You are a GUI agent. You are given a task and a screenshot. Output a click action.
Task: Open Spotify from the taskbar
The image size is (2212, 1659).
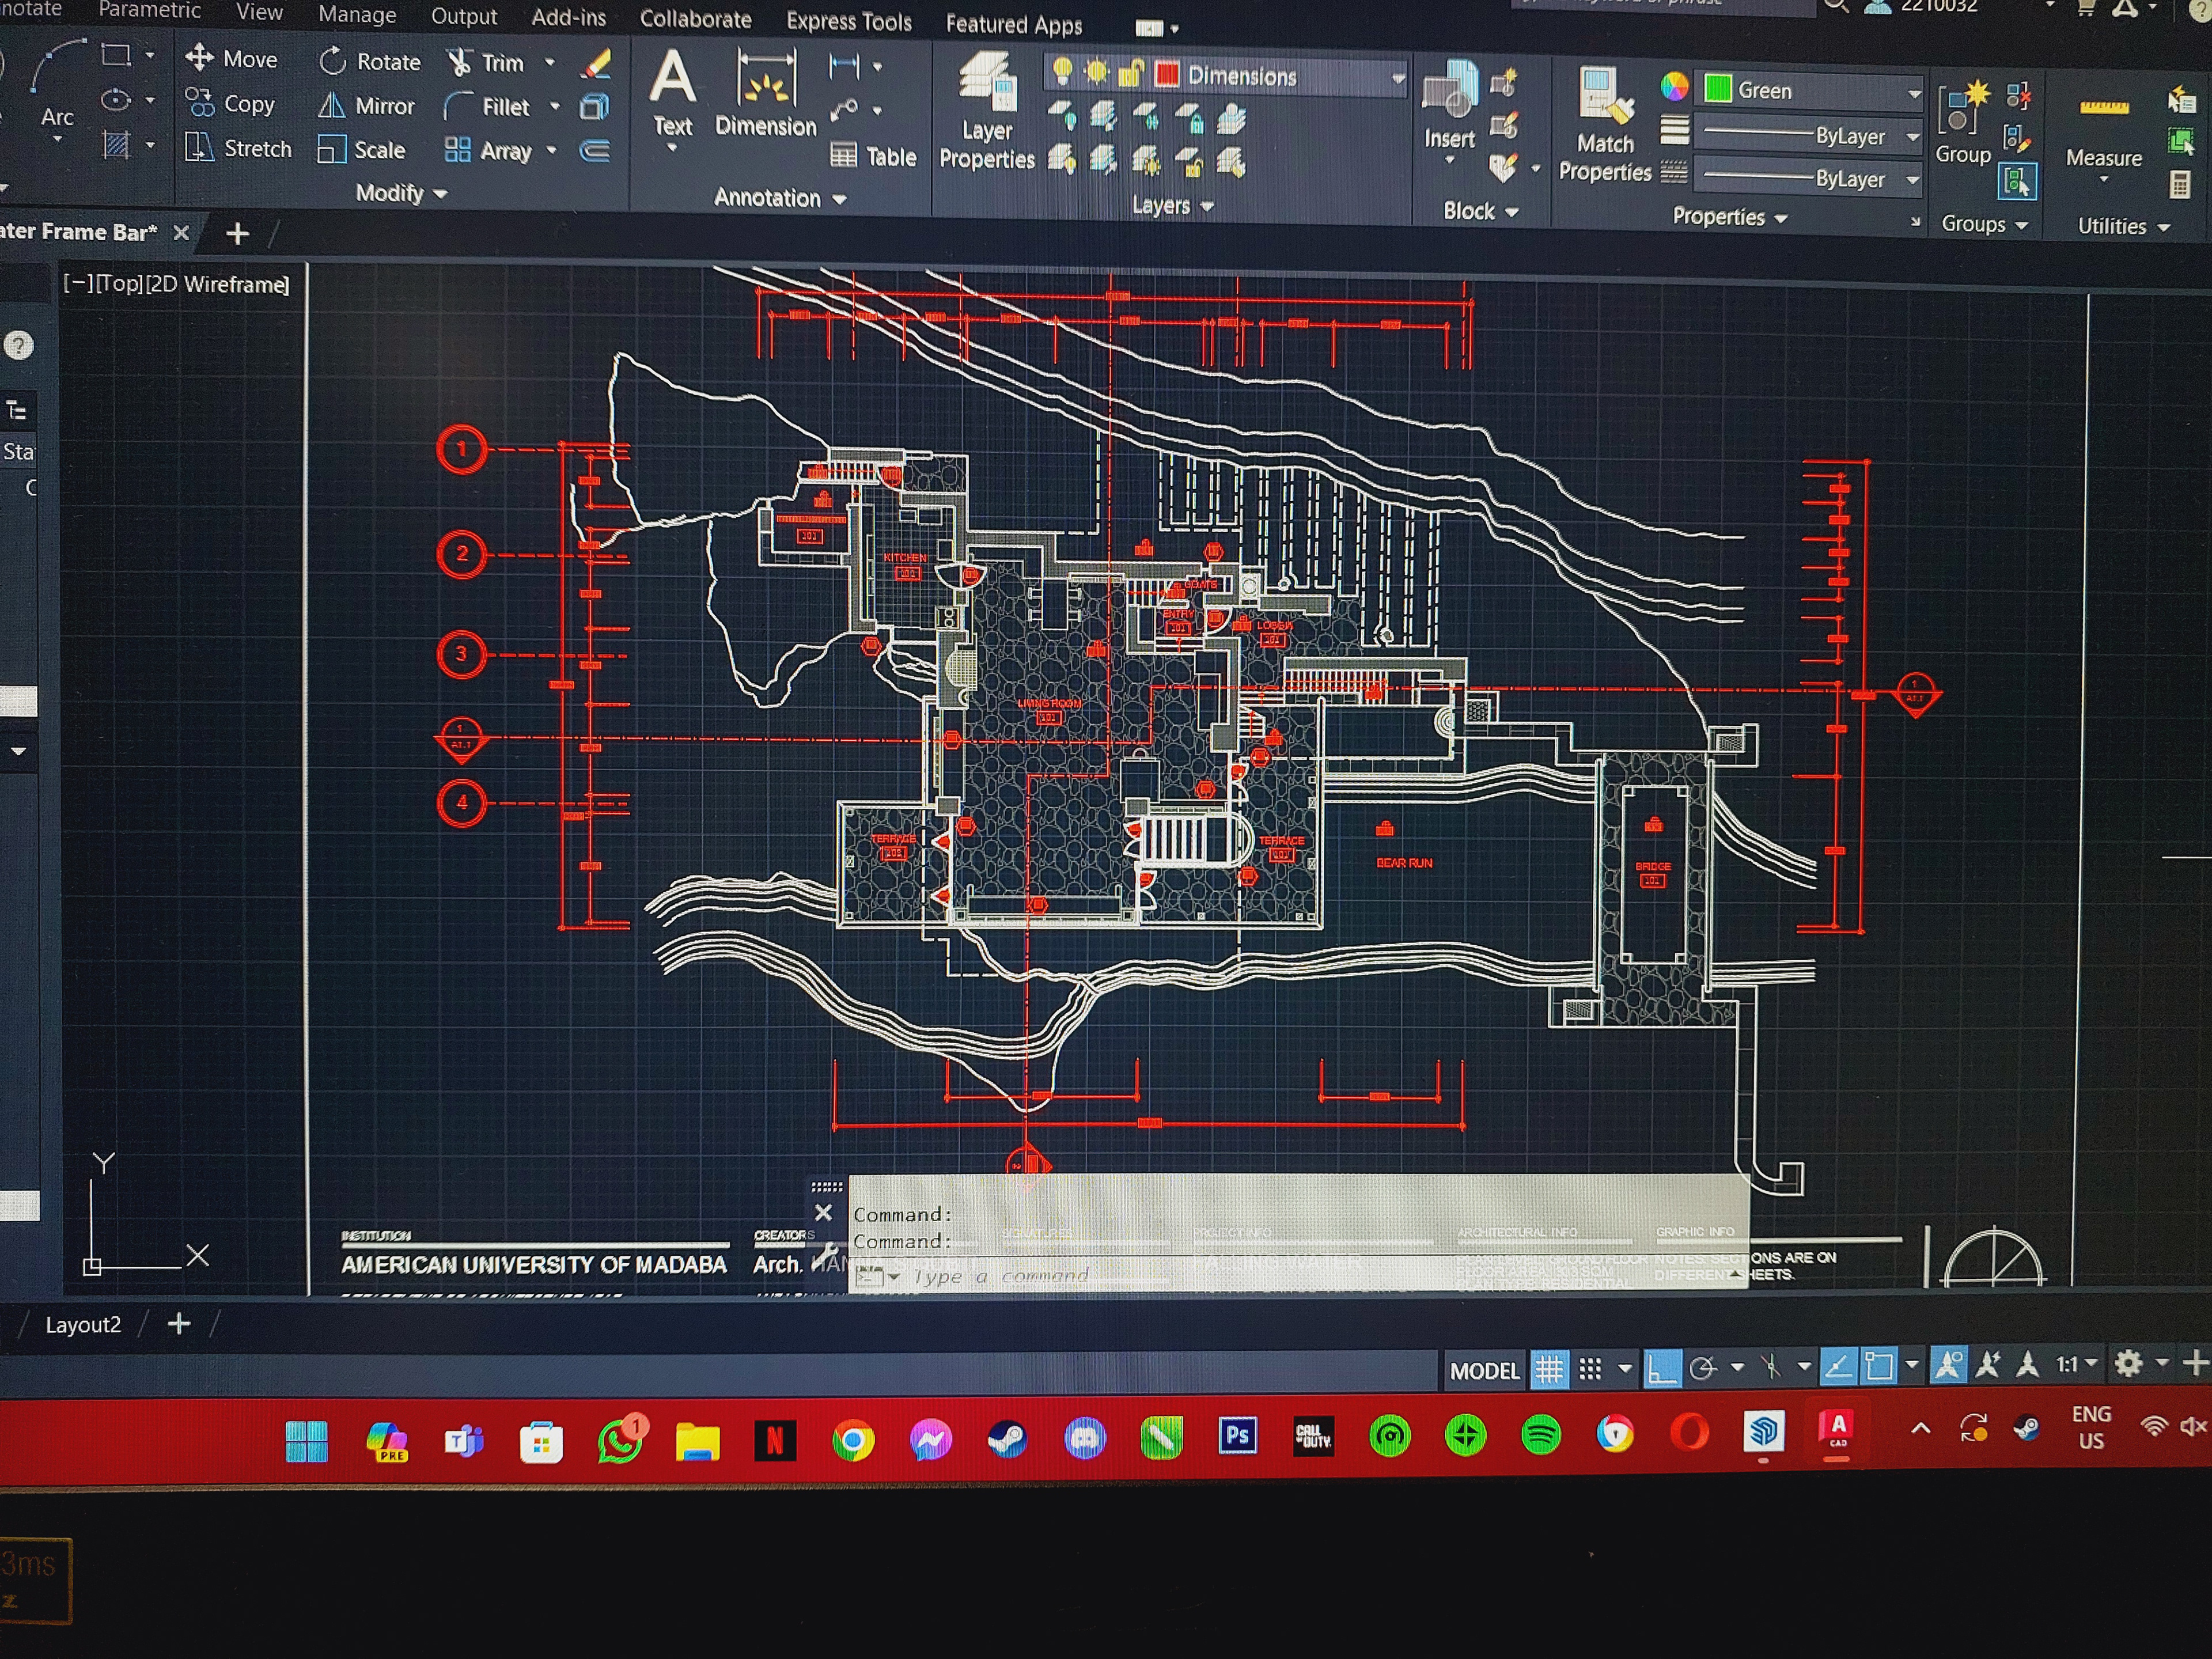[x=1541, y=1436]
